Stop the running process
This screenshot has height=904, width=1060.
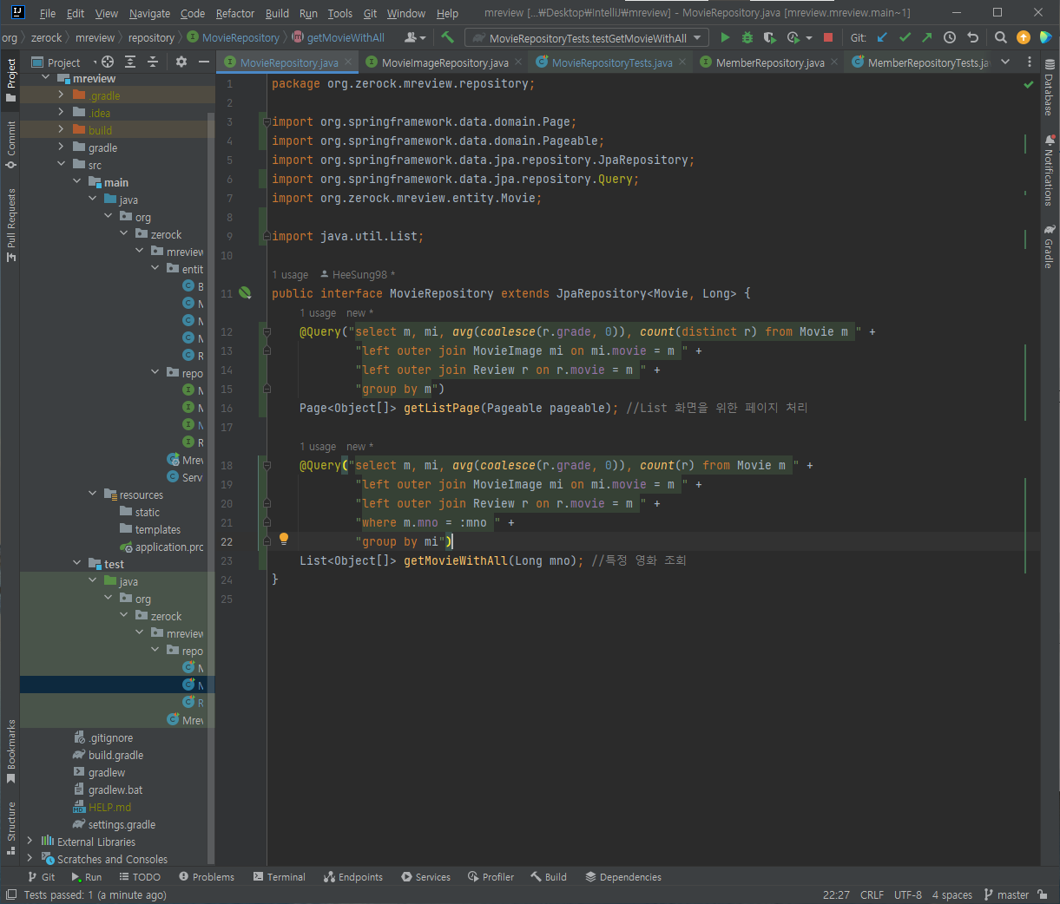point(828,37)
